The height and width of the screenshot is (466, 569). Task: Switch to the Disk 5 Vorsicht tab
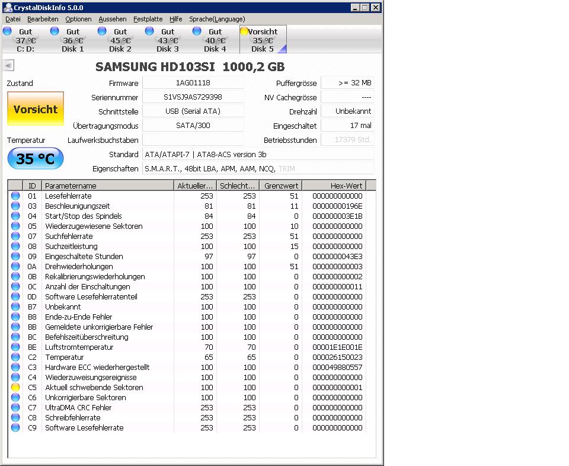click(x=263, y=40)
